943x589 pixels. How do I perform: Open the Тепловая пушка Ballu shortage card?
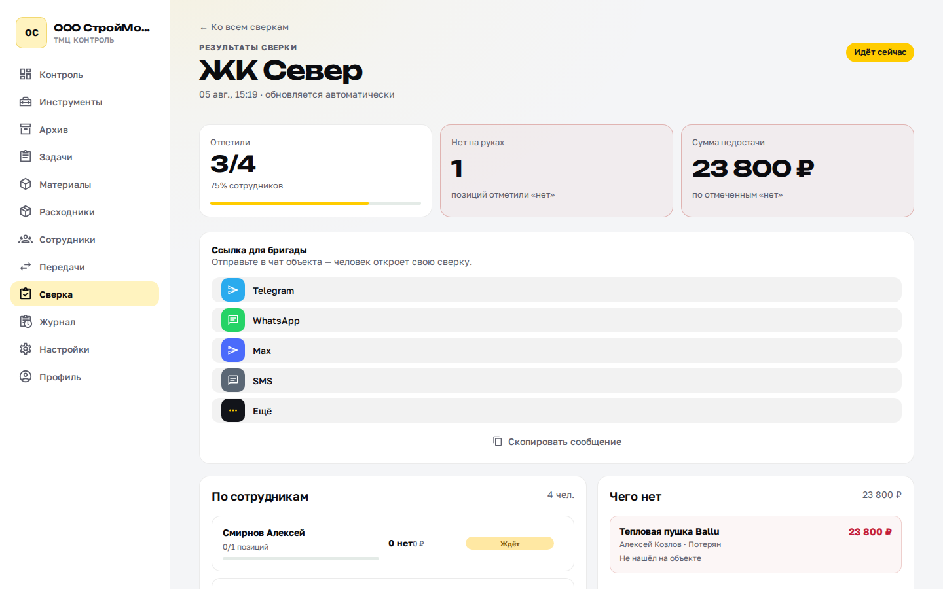(x=756, y=544)
